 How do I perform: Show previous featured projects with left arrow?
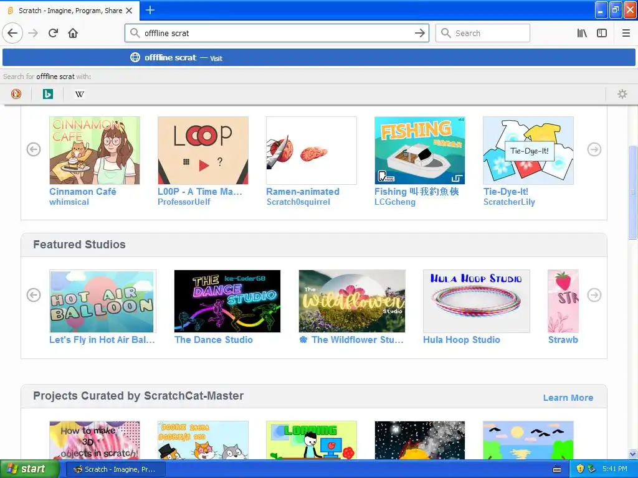34,149
